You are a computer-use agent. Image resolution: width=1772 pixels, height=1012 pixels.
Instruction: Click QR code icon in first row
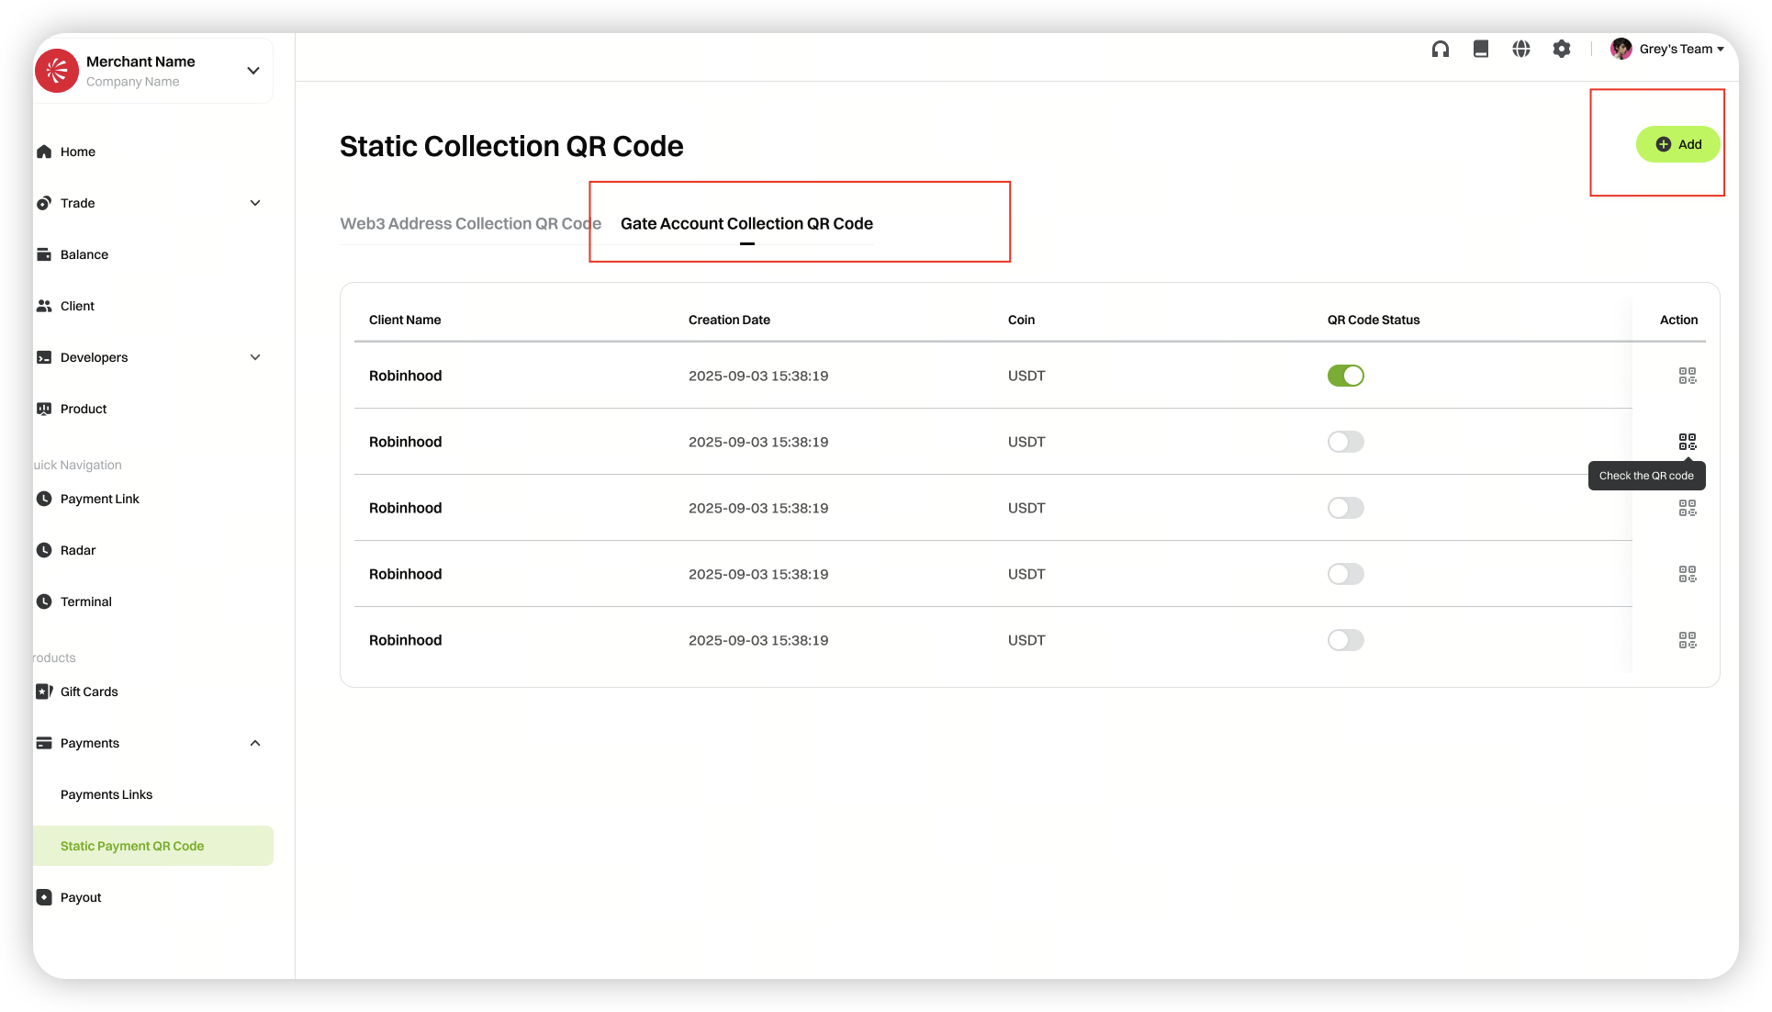(1687, 376)
